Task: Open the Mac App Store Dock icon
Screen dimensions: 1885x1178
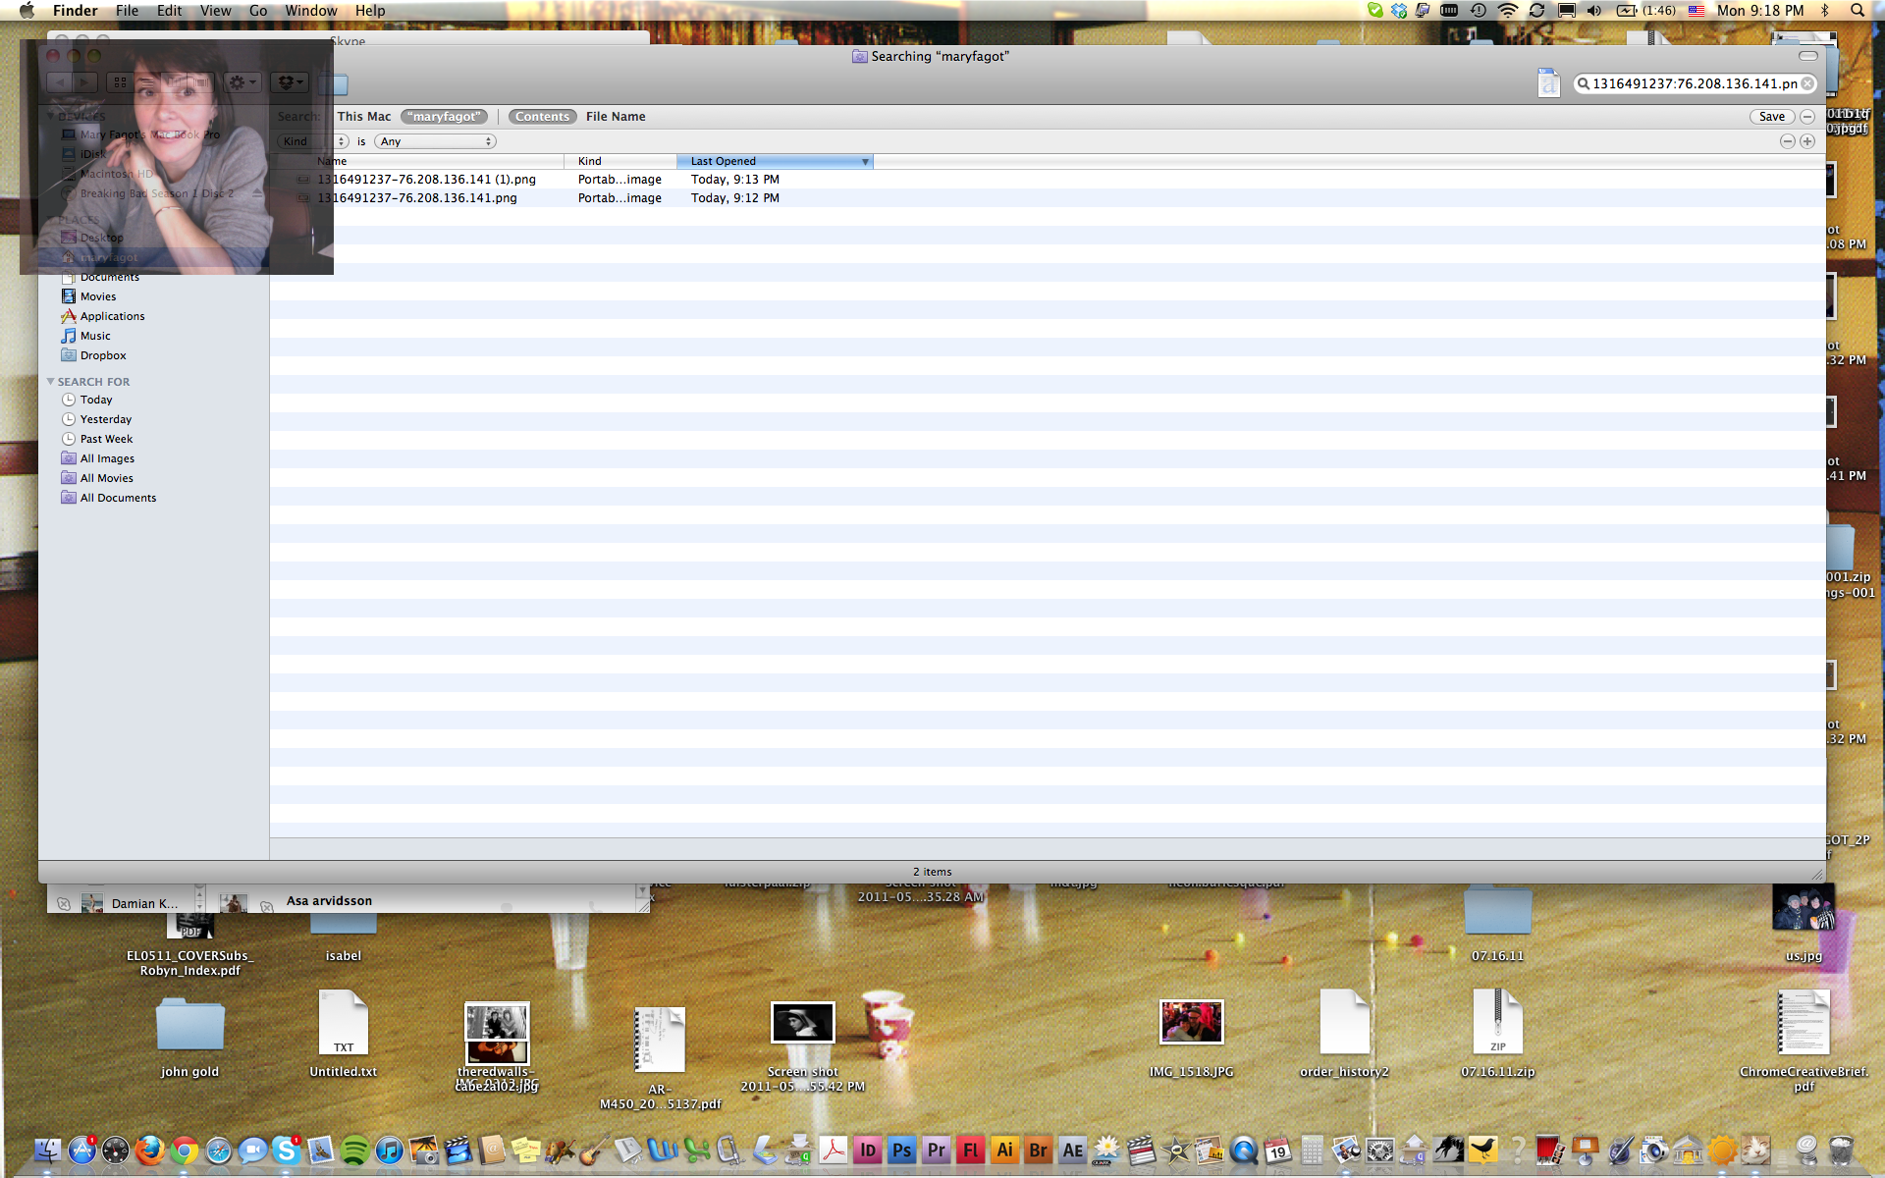Action: 81,1150
